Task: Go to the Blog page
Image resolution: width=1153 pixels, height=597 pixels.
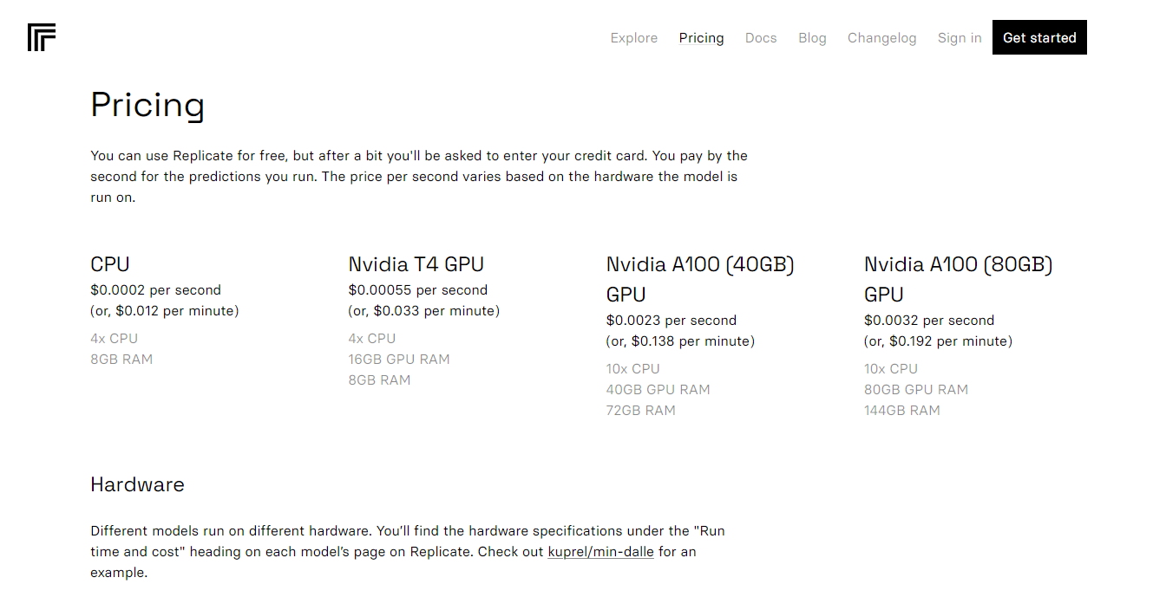Action: [x=812, y=38]
